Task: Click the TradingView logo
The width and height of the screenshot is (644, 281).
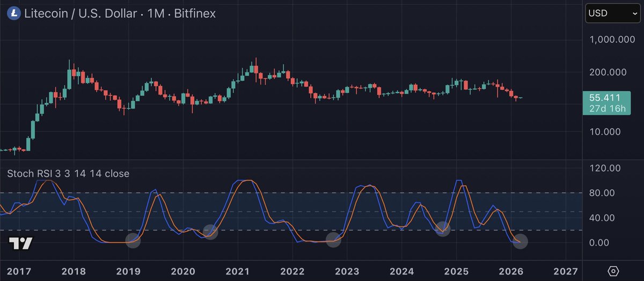Action: pyautogui.click(x=21, y=243)
